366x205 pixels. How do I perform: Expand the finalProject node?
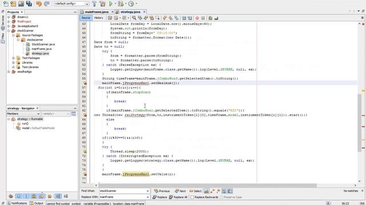pyautogui.click(x=9, y=22)
